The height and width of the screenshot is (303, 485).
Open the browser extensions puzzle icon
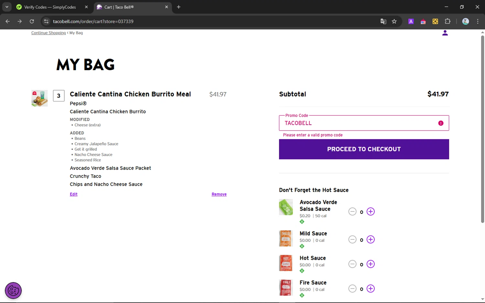[447, 21]
